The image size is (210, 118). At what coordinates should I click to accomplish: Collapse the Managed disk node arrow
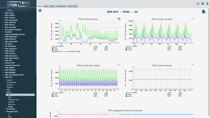[x=5, y=111]
